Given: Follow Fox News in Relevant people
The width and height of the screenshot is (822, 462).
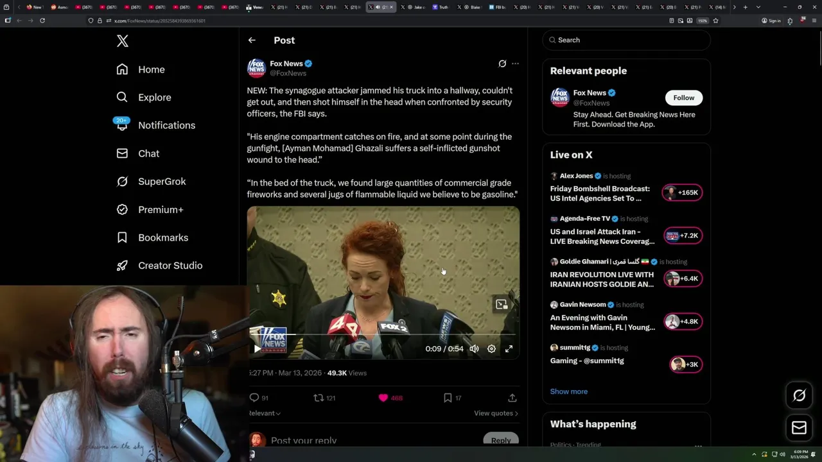Looking at the screenshot, I should pos(684,98).
